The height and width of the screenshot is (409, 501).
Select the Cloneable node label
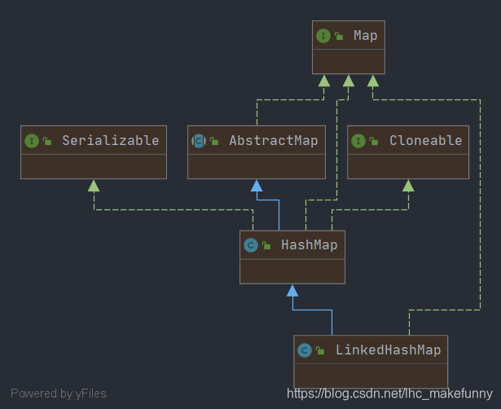tap(425, 141)
